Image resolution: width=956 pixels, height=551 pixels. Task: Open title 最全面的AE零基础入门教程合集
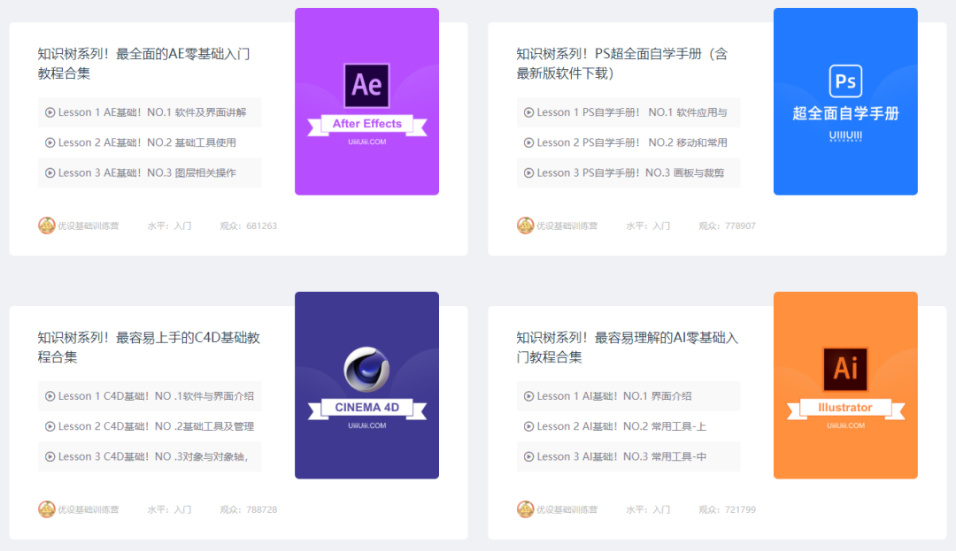144,64
